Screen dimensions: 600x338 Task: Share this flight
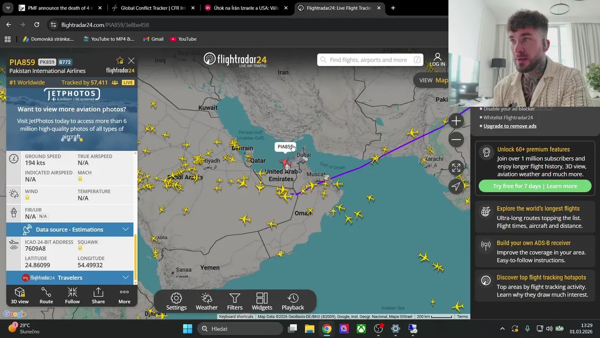tap(98, 296)
